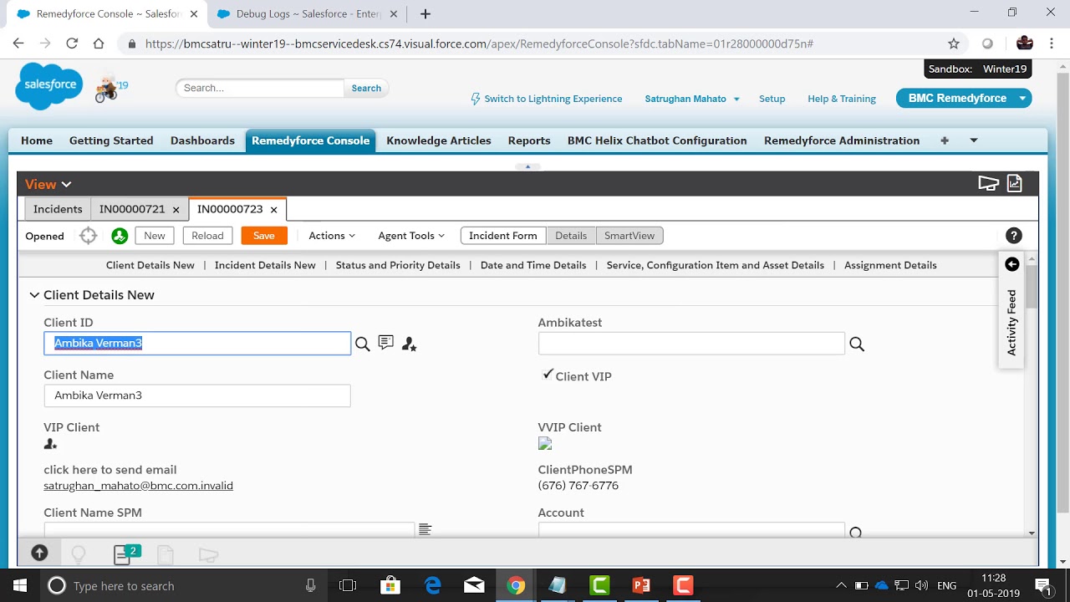
Task: Click the New button
Action: [x=155, y=236]
